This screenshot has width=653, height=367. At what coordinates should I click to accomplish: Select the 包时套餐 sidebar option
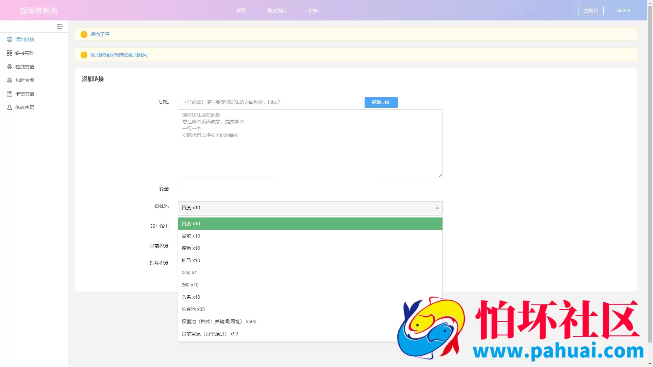click(24, 80)
